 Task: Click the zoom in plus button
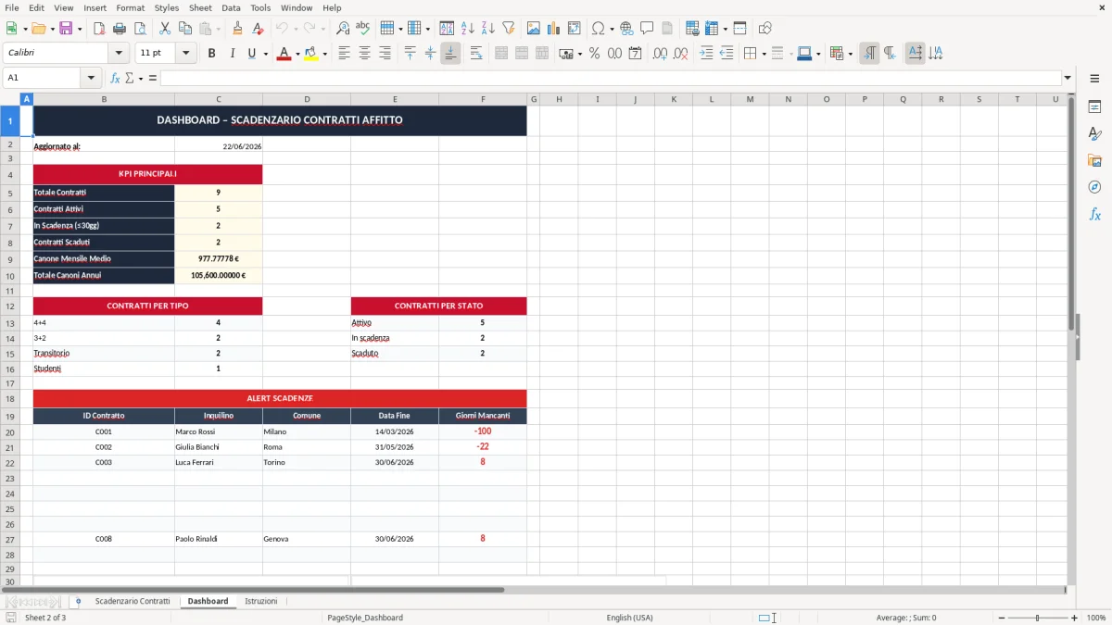click(x=1075, y=618)
